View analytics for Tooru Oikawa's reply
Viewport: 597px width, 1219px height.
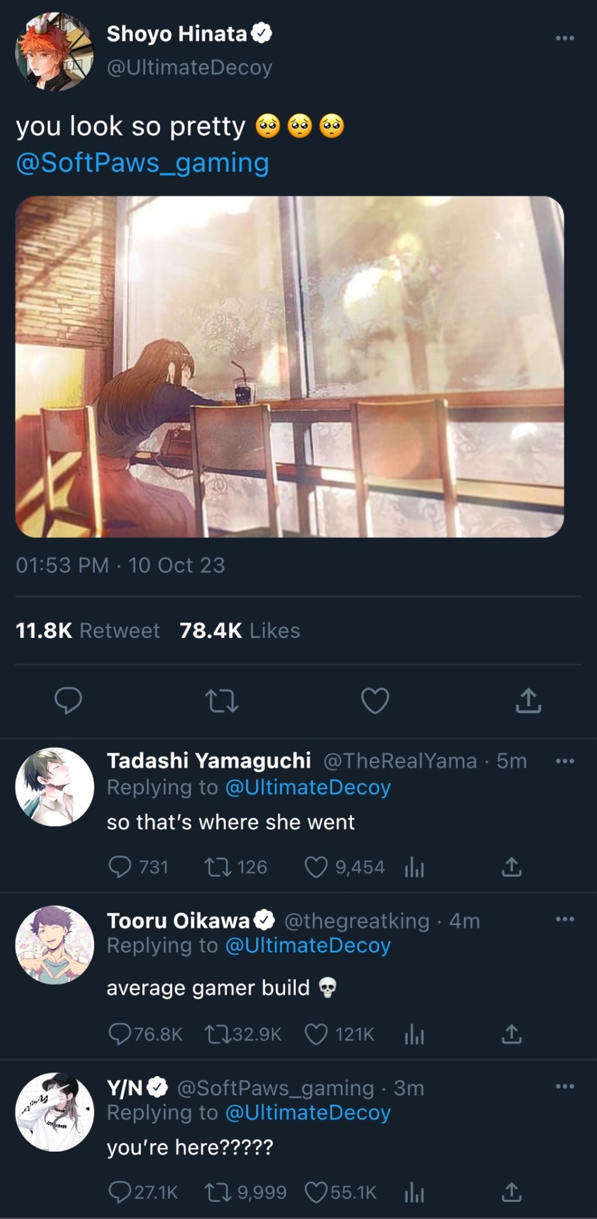[414, 1034]
